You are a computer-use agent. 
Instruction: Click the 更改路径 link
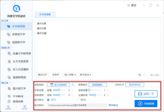tap(113, 105)
